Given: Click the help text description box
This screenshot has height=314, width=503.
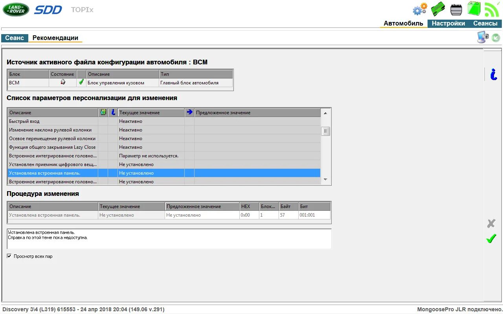Looking at the screenshot, I should 169,239.
